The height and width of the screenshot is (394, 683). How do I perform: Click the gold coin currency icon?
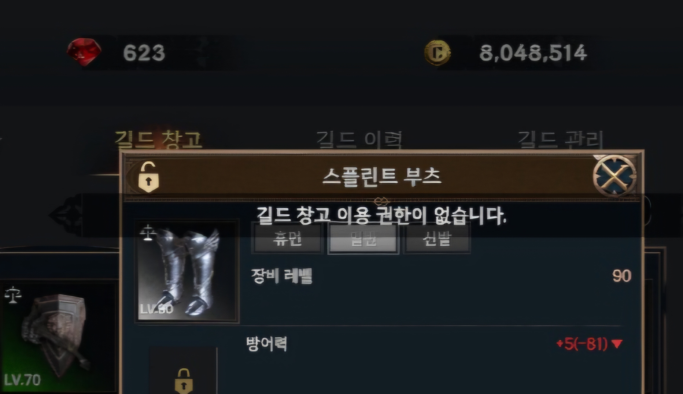(438, 53)
